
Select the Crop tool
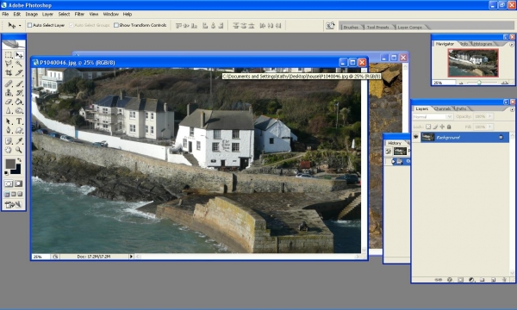tap(9, 72)
